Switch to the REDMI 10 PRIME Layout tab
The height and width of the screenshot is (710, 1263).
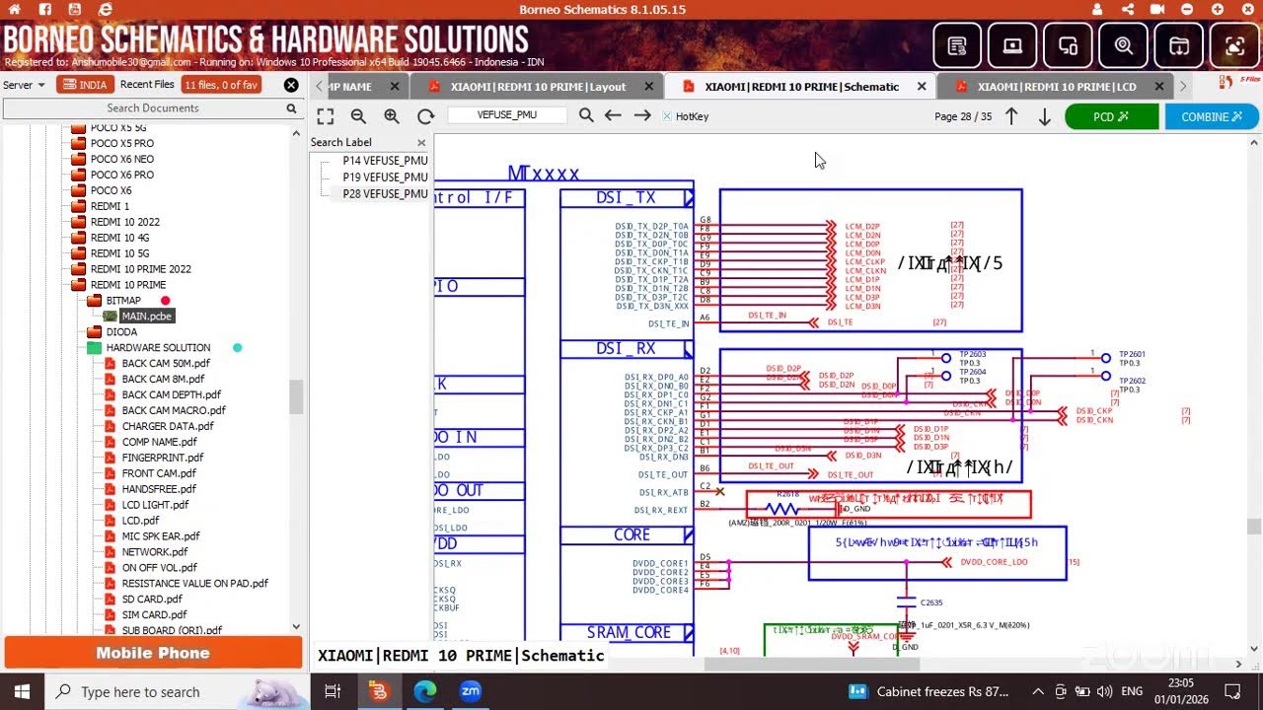pyautogui.click(x=538, y=87)
